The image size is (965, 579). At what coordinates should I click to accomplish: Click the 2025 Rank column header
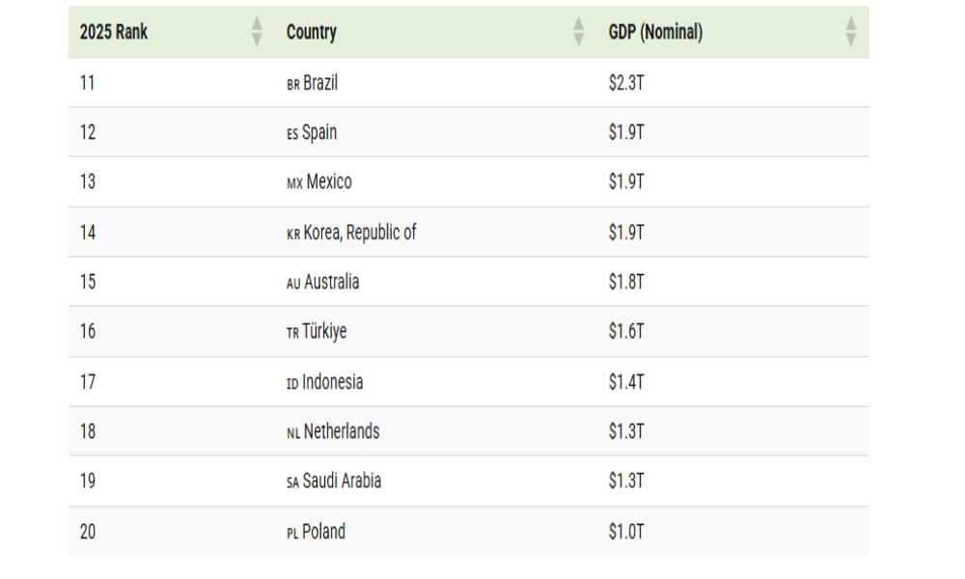114,33
